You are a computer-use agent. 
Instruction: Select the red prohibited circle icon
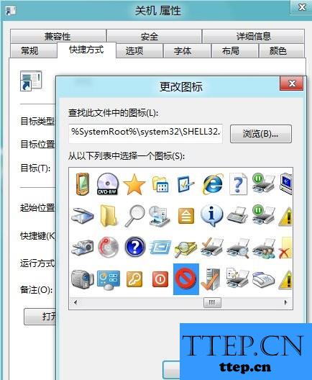186,279
